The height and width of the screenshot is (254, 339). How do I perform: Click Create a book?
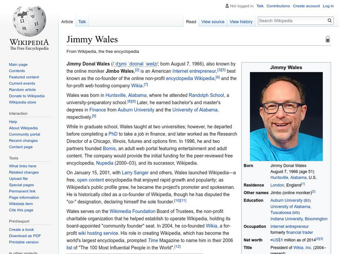click(x=22, y=229)
